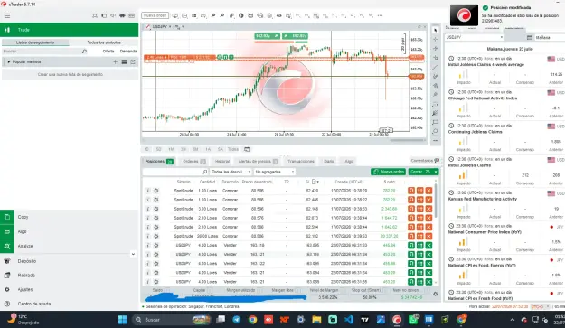Toggle the eye visibility icon in chart toolbar
This screenshot has width=565, height=328.
[x=279, y=15]
